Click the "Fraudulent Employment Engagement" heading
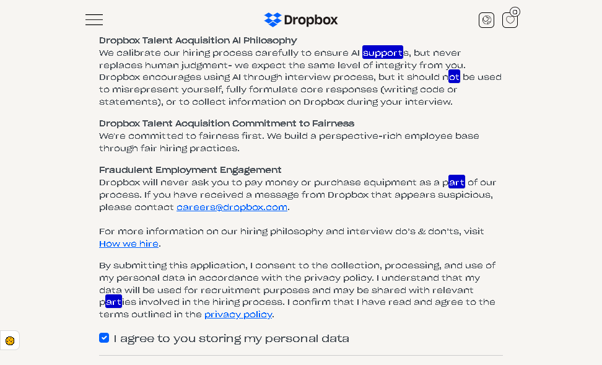 click(190, 170)
